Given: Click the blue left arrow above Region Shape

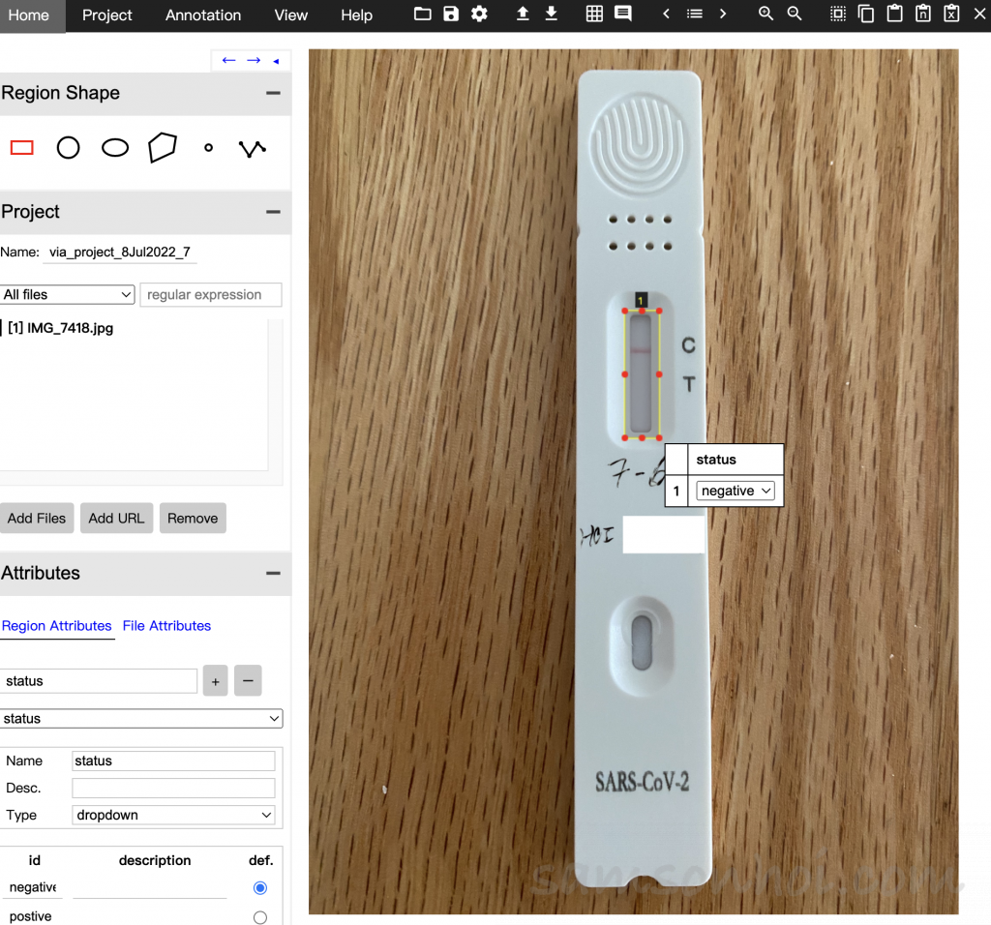Looking at the screenshot, I should [228, 61].
